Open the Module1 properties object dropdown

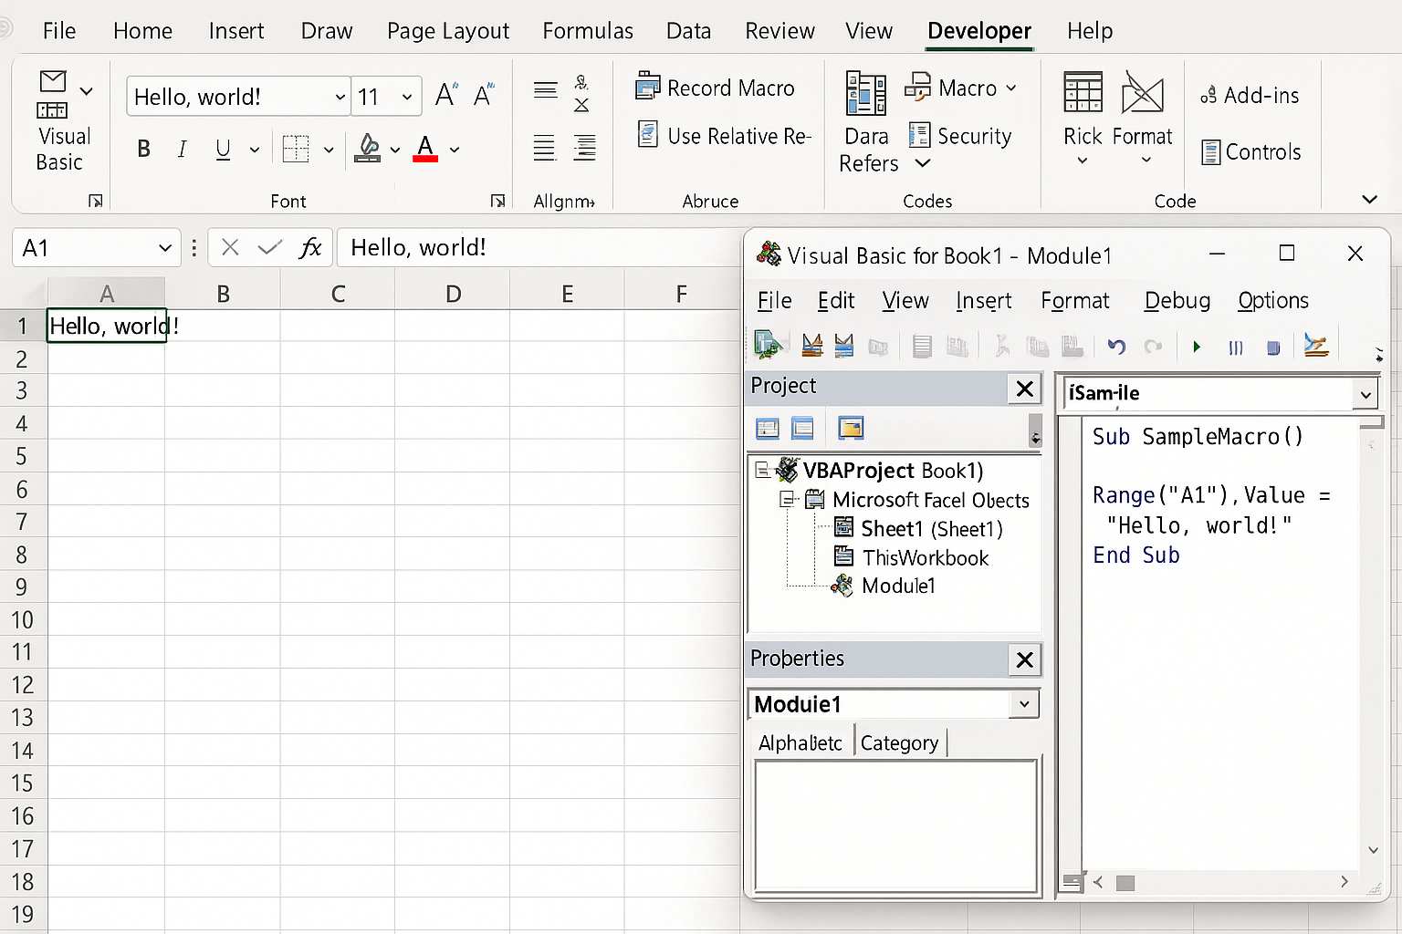click(x=1025, y=704)
